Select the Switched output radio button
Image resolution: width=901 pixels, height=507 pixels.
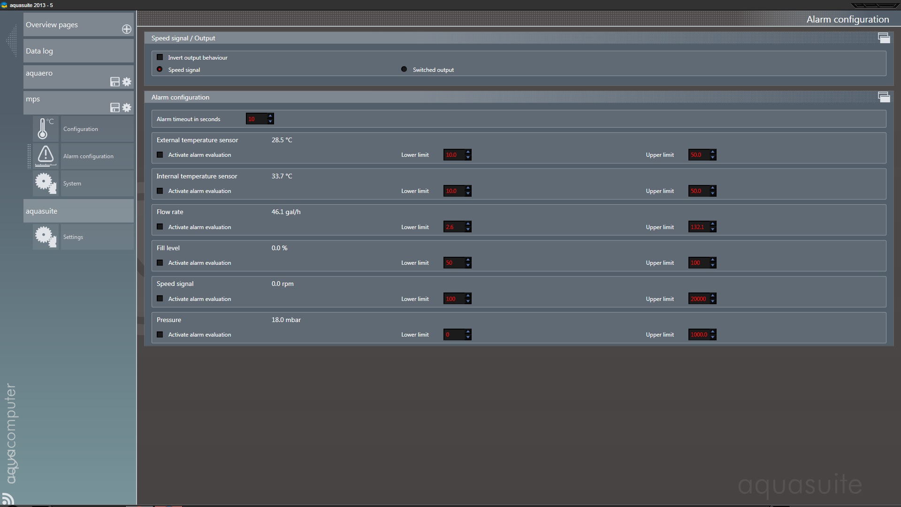pos(404,69)
